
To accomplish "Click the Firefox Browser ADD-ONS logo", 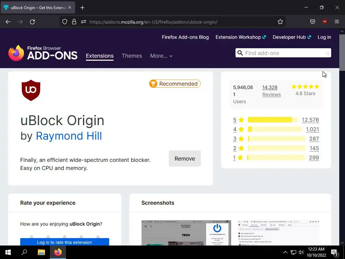I will click(43, 53).
